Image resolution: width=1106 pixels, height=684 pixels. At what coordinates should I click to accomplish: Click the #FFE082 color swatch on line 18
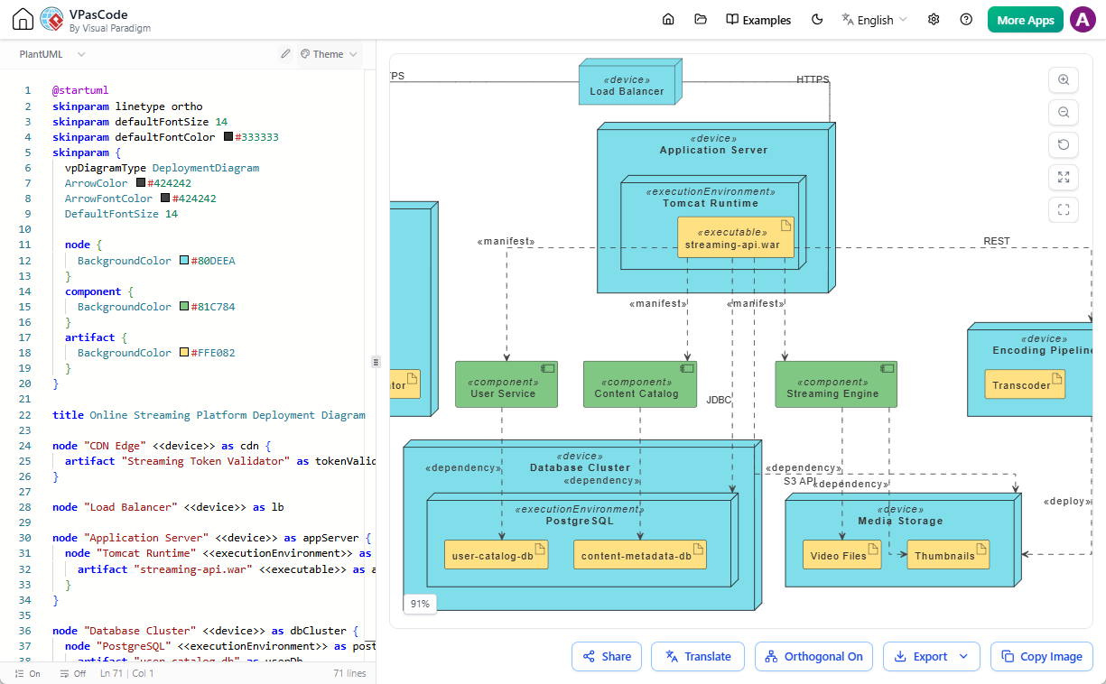(x=184, y=353)
